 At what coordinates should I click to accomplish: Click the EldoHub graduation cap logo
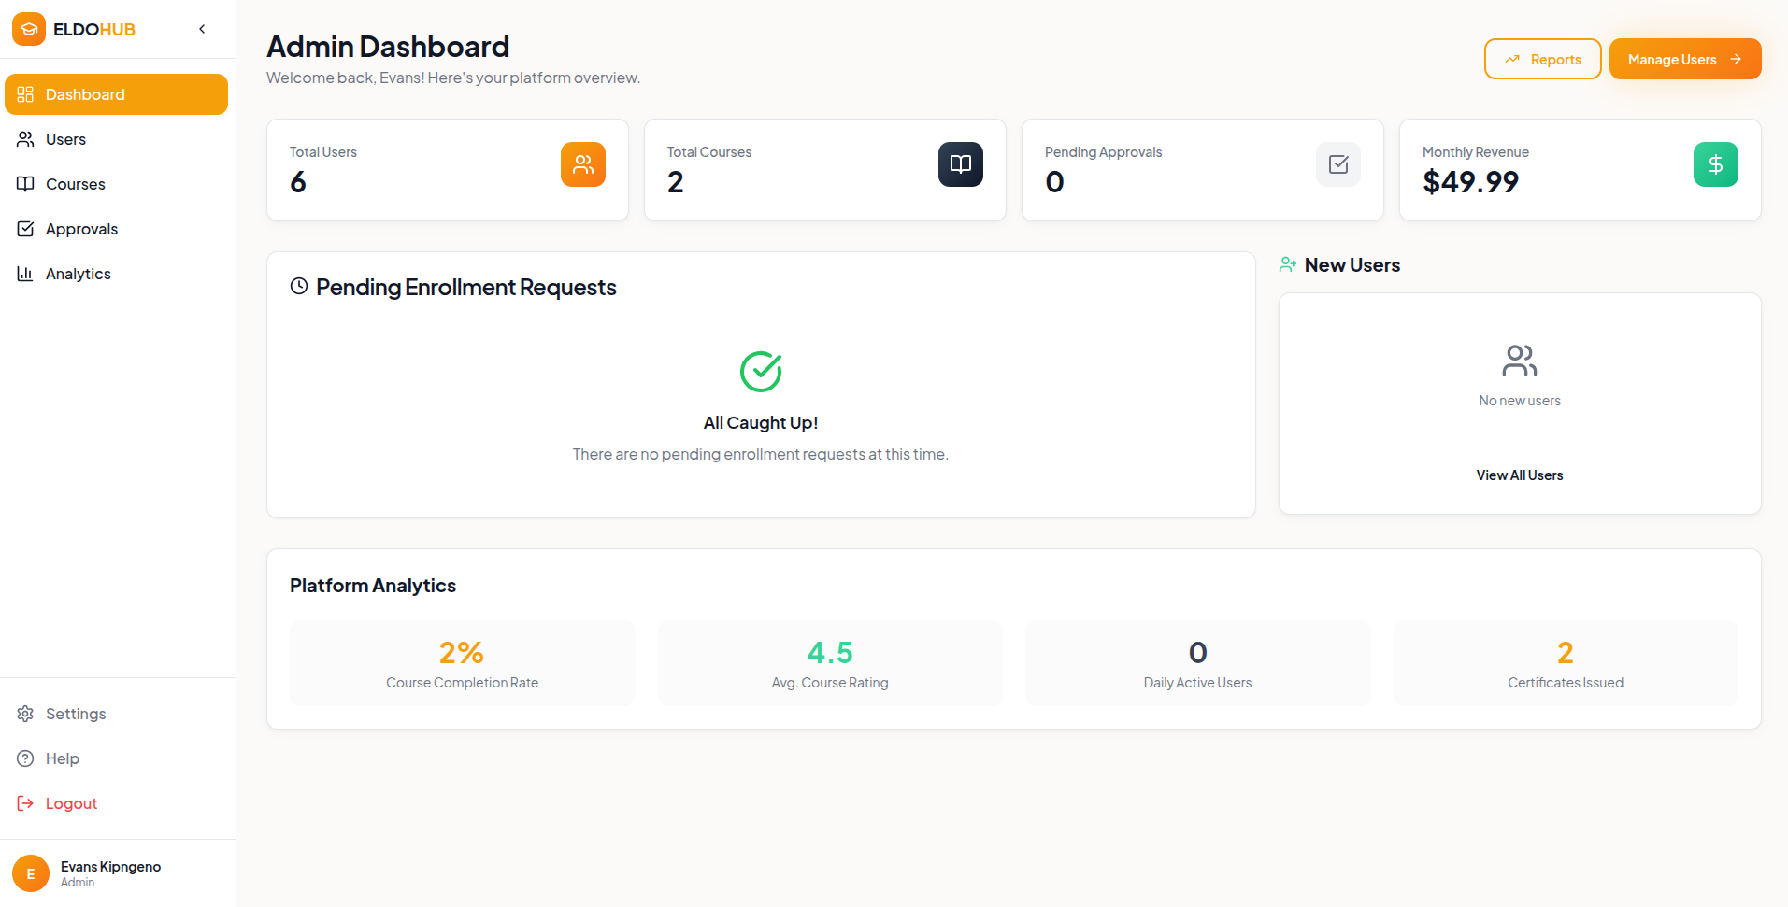pyautogui.click(x=29, y=28)
